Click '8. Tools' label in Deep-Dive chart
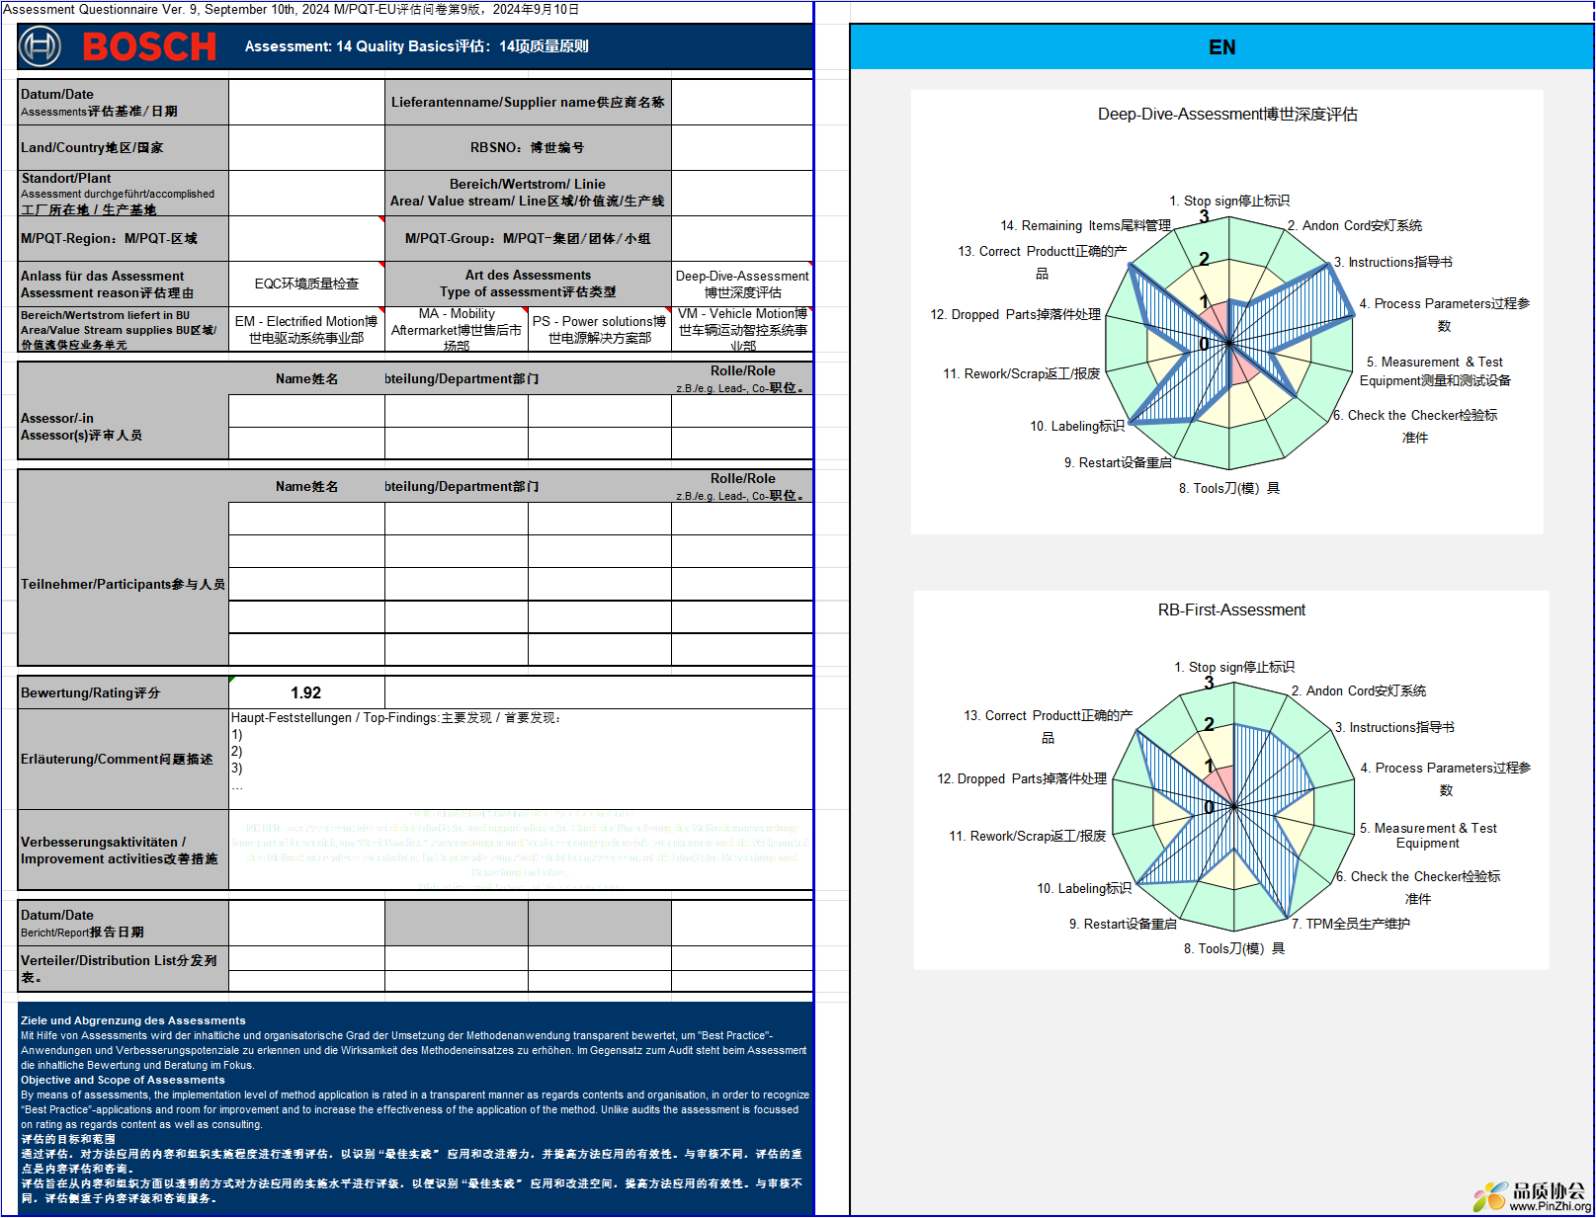The image size is (1596, 1218). pos(1228,488)
